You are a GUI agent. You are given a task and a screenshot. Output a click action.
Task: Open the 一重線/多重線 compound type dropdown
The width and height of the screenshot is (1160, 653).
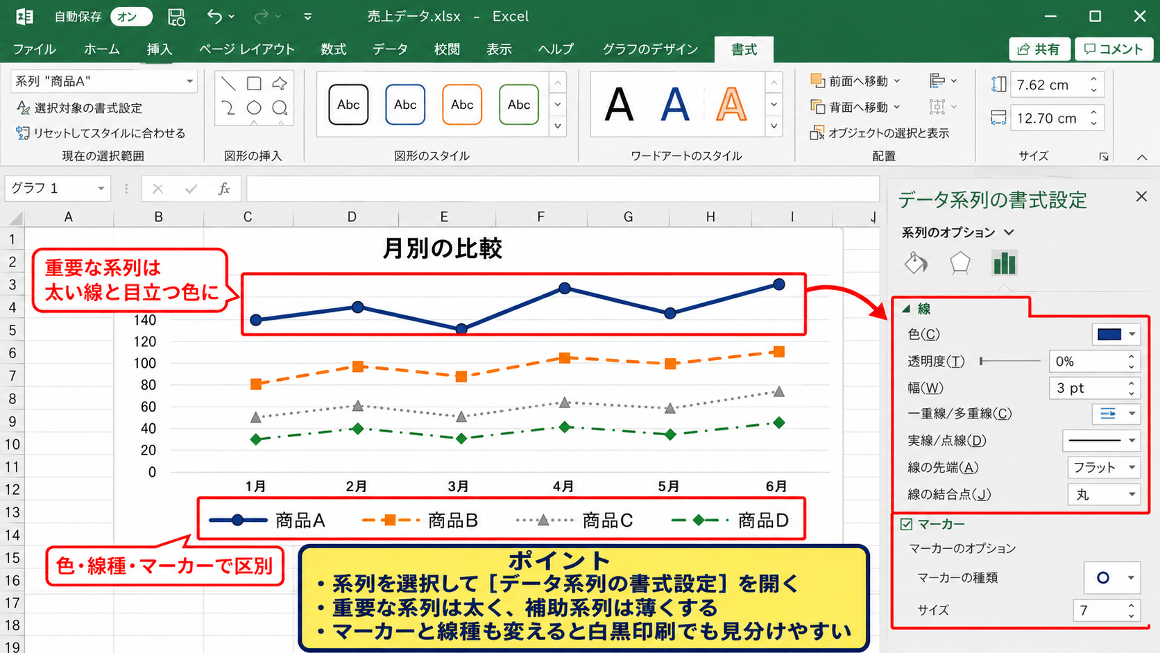(1116, 414)
